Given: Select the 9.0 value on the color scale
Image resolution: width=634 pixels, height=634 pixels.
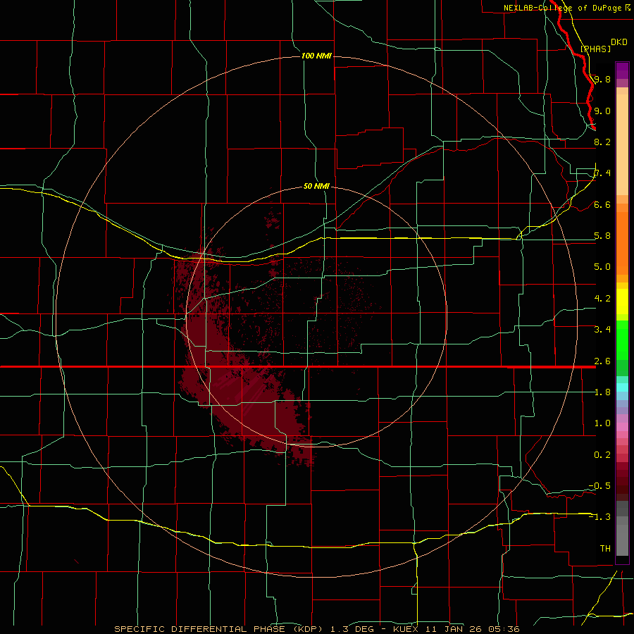Looking at the screenshot, I should pos(602,111).
